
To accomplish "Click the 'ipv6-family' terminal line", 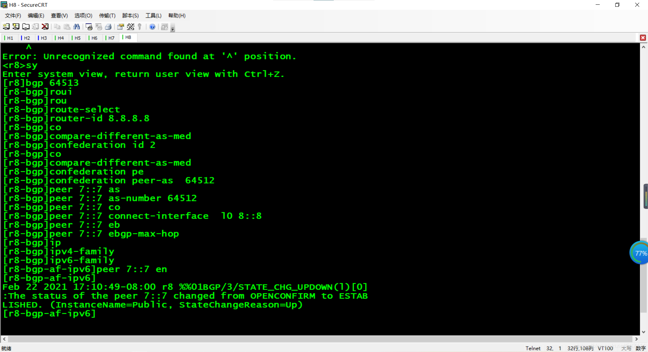I will click(x=59, y=260).
